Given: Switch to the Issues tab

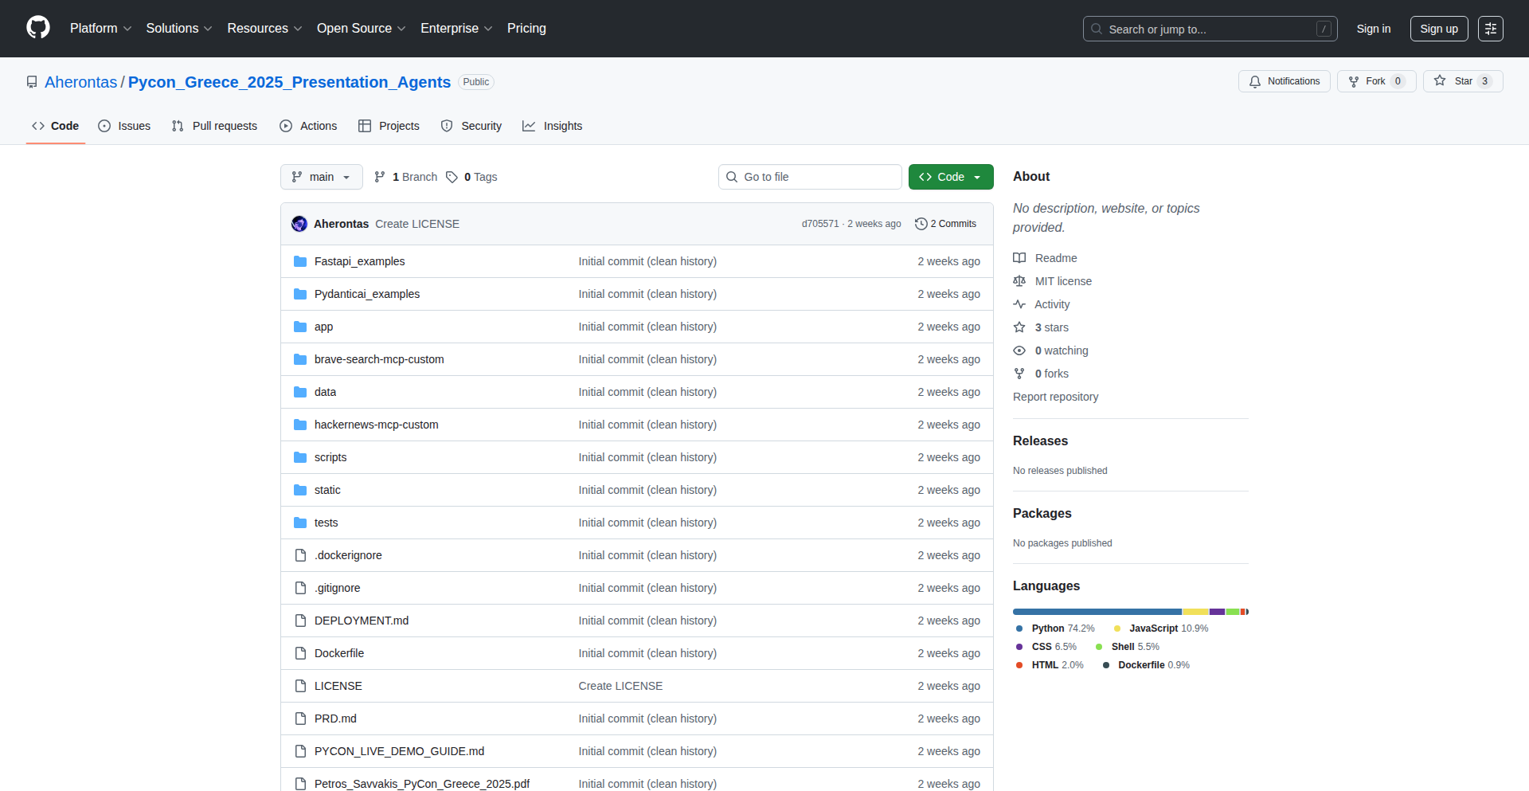Looking at the screenshot, I should click(x=124, y=126).
